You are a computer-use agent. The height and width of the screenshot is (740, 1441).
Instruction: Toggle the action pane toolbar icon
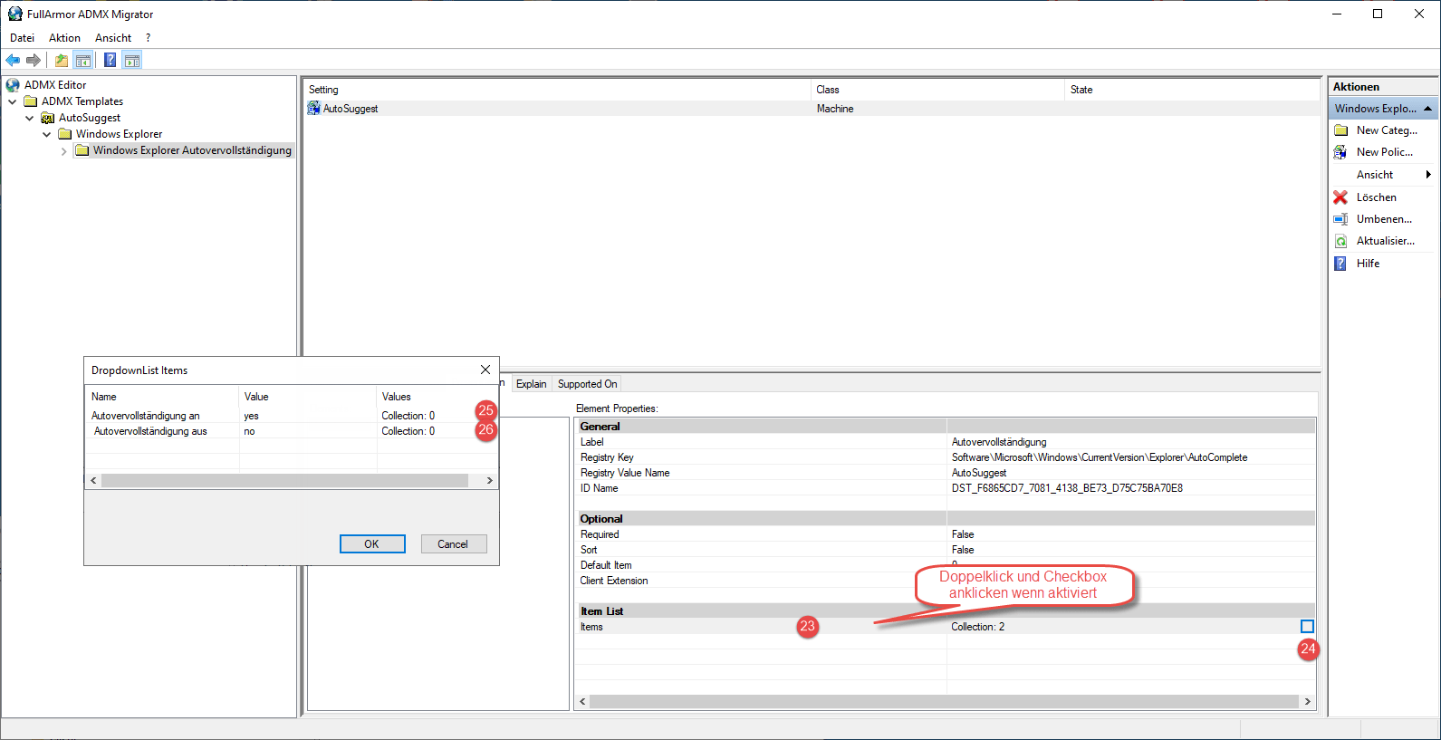pos(132,61)
